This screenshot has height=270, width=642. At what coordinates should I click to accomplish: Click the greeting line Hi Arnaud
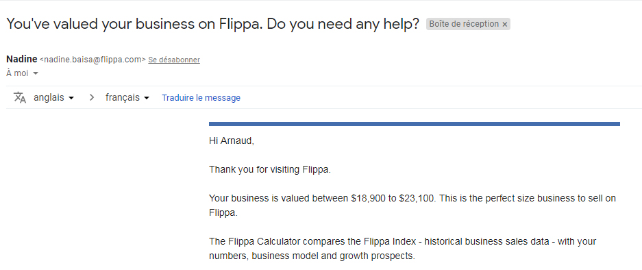pos(232,141)
